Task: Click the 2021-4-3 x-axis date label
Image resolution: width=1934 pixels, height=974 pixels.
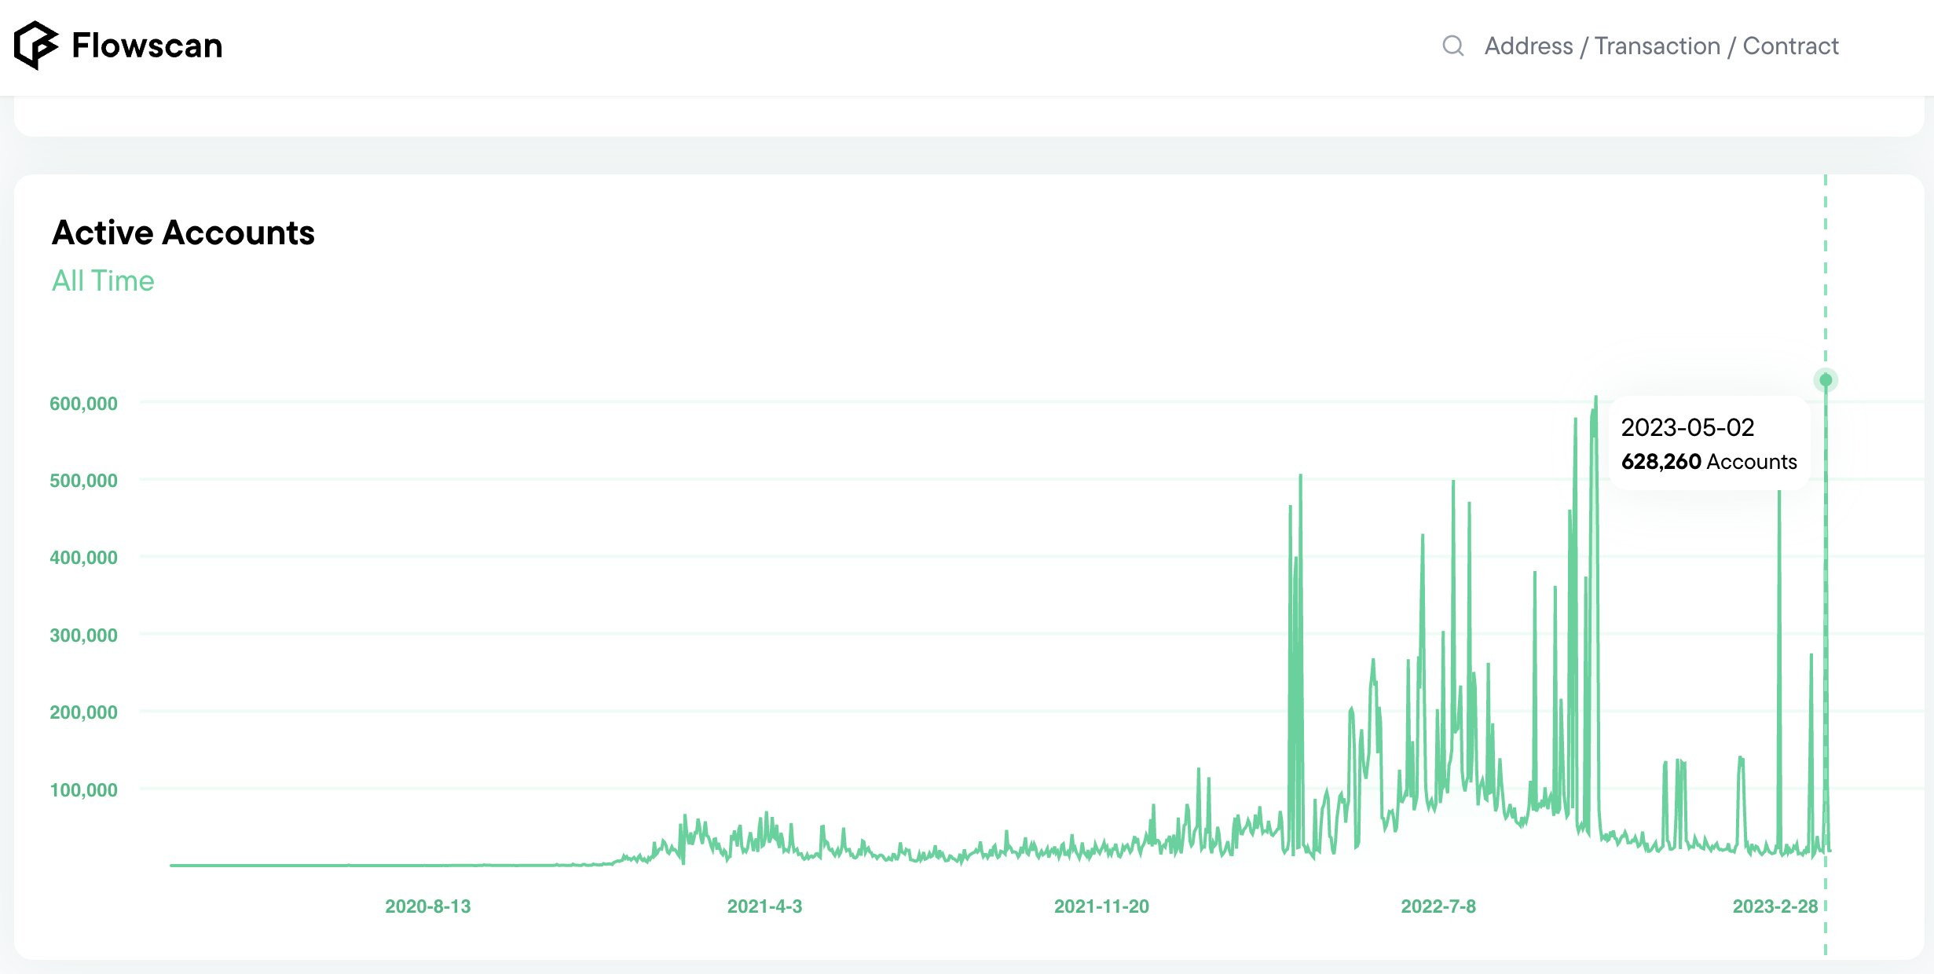Action: click(764, 906)
